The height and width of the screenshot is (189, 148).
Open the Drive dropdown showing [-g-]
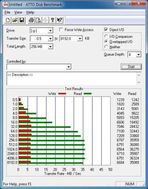click(50, 31)
